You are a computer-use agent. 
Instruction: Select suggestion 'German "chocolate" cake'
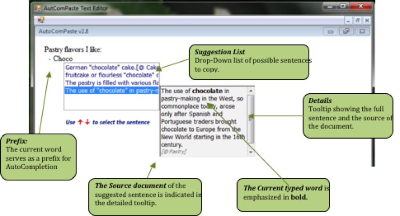pyautogui.click(x=112, y=67)
